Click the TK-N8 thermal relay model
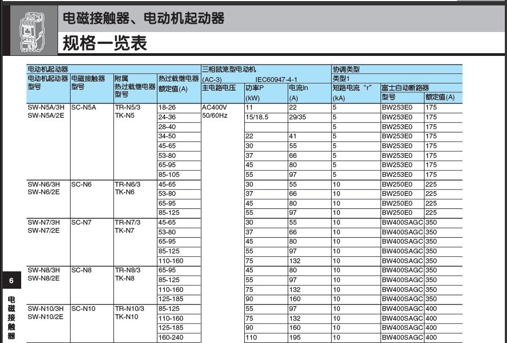507x343 pixels. coord(124,279)
